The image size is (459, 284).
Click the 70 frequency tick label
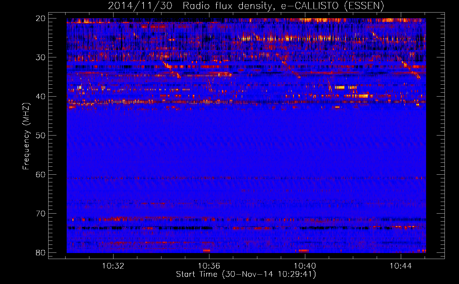click(41, 214)
